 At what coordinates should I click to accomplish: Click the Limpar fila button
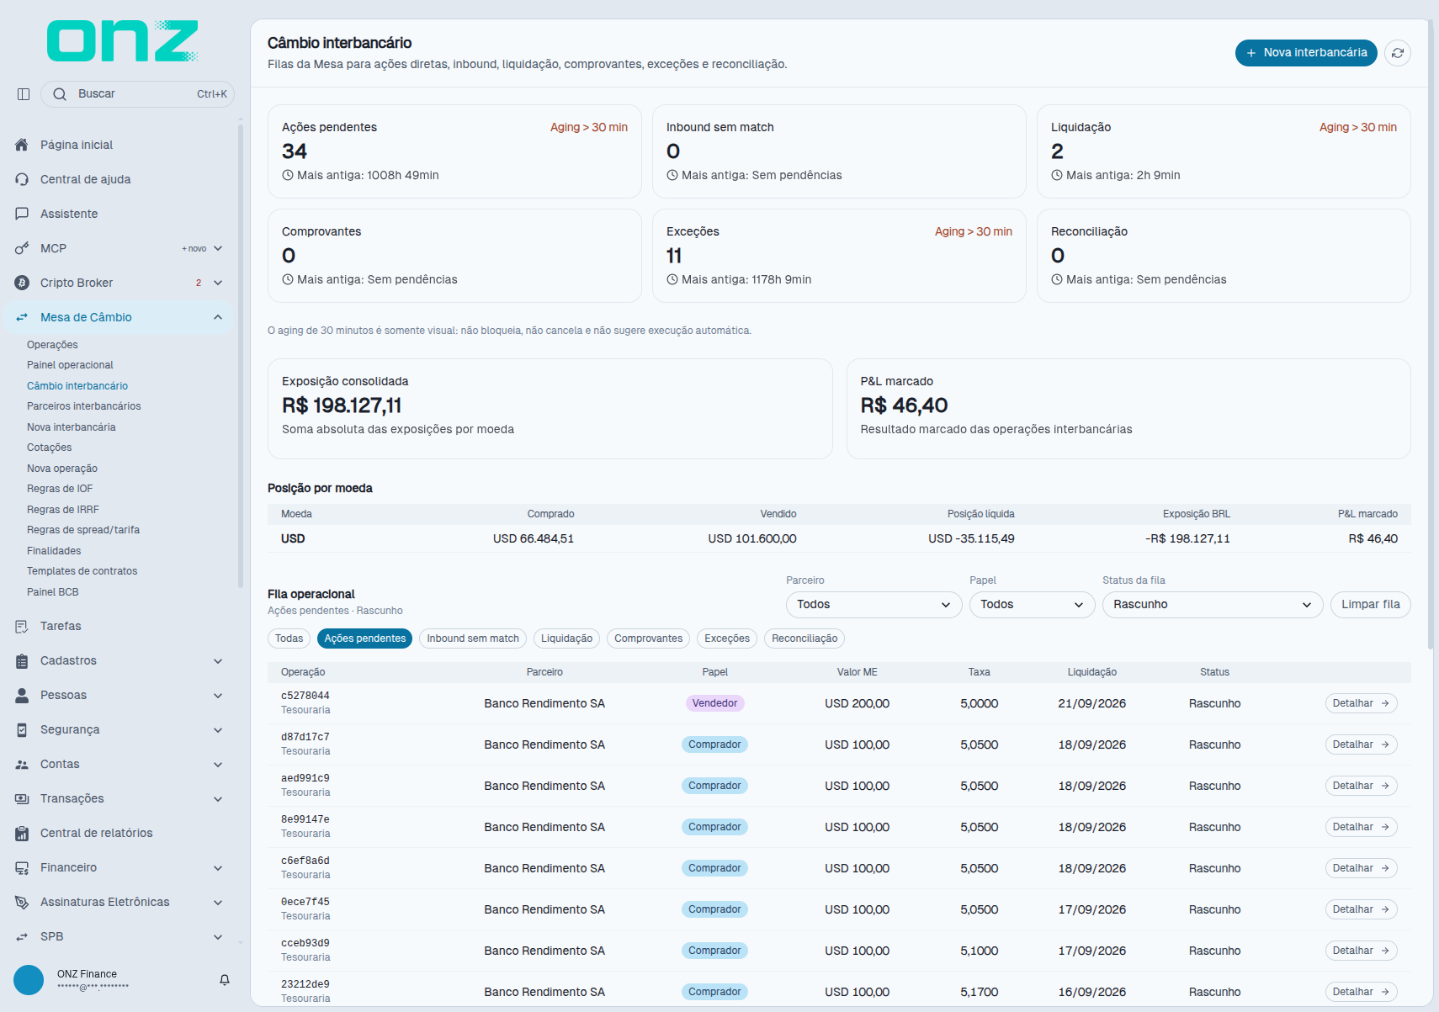1370,605
